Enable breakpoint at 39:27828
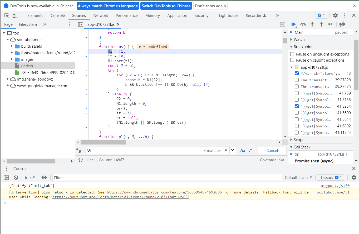Viewport: 359px width, 234px height. coord(297,80)
